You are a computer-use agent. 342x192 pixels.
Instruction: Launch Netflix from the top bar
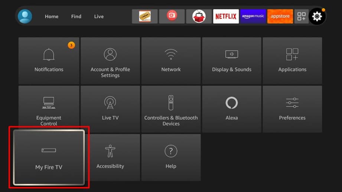pyautogui.click(x=226, y=16)
